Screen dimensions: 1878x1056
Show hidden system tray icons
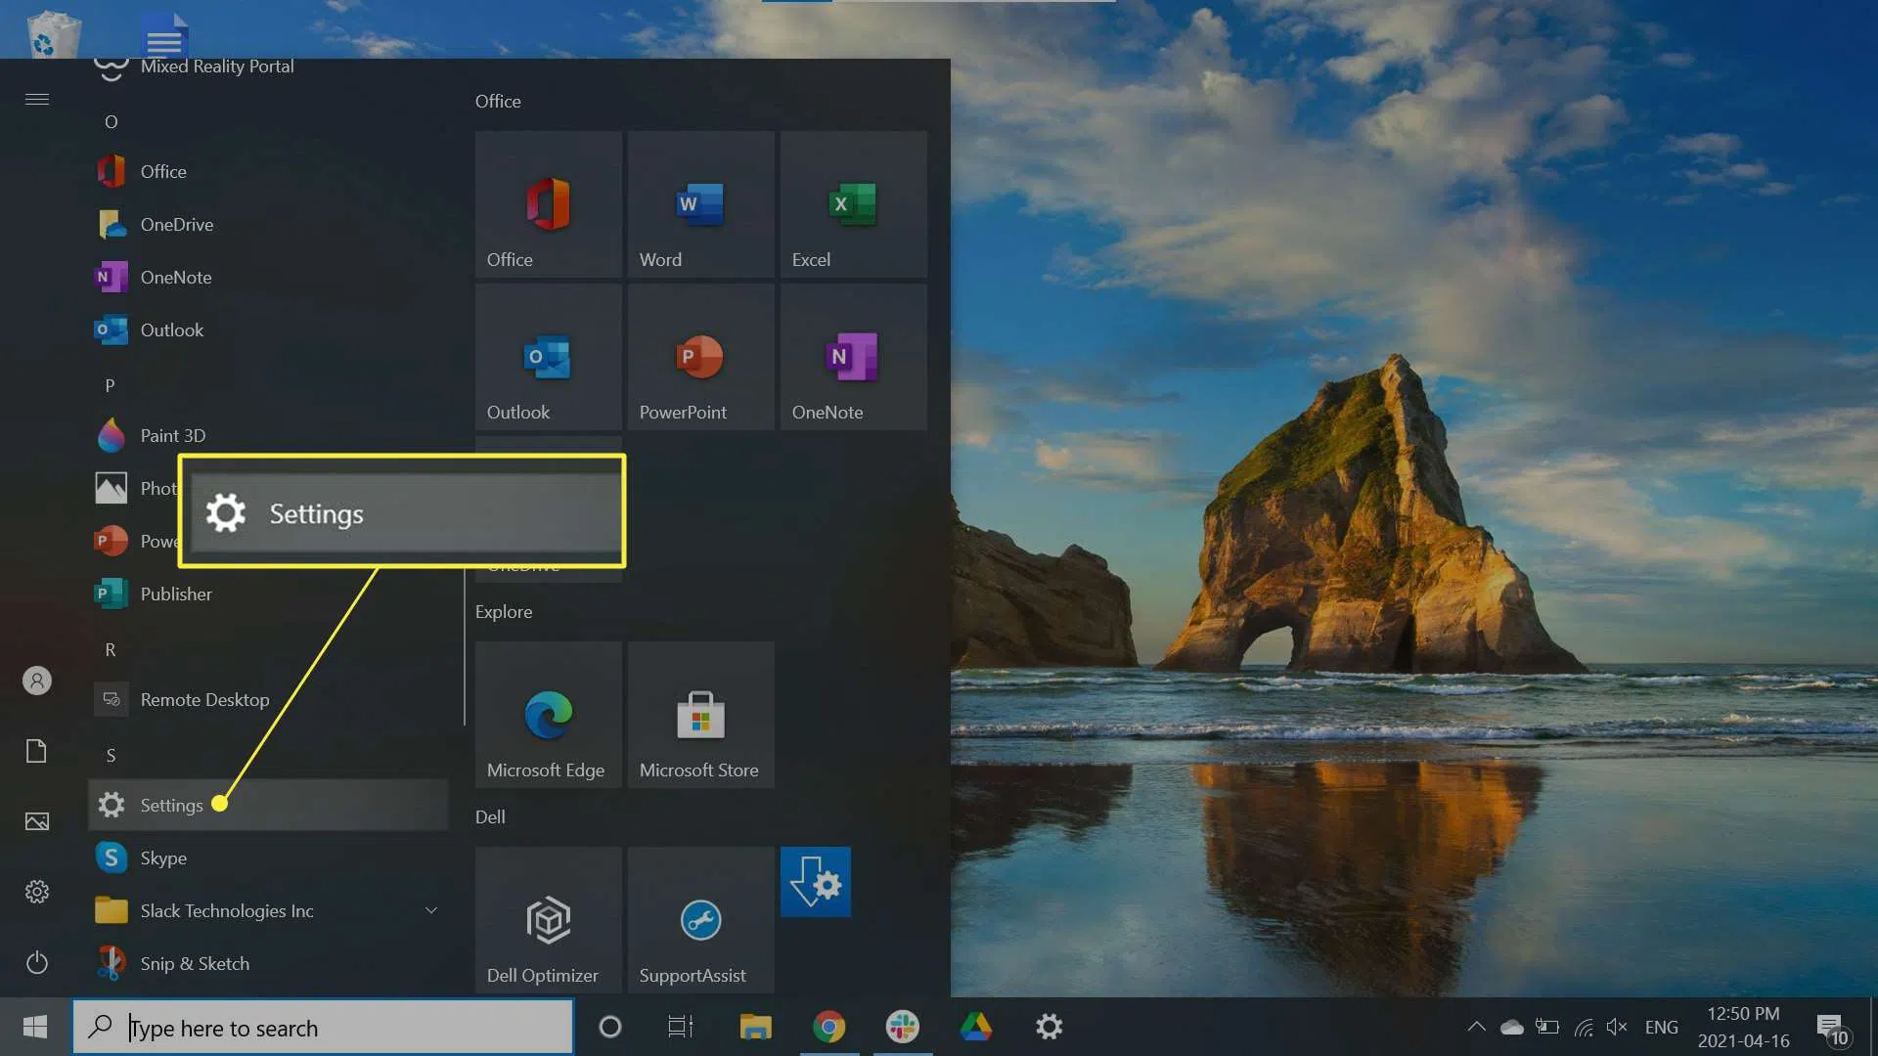pos(1476,1027)
